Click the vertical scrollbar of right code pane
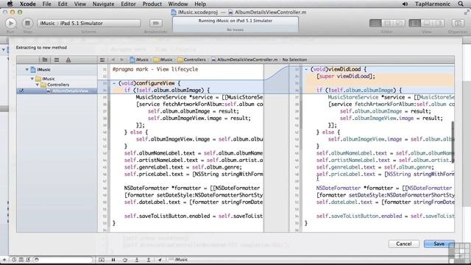Screen dimensions: 471x265 coord(453,142)
